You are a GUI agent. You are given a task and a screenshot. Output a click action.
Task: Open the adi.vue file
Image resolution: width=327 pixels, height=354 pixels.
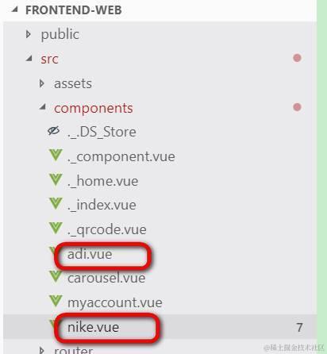pos(90,254)
